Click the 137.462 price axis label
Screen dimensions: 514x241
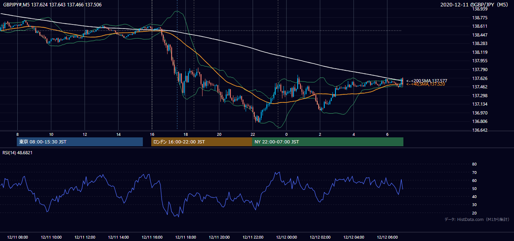point(480,87)
